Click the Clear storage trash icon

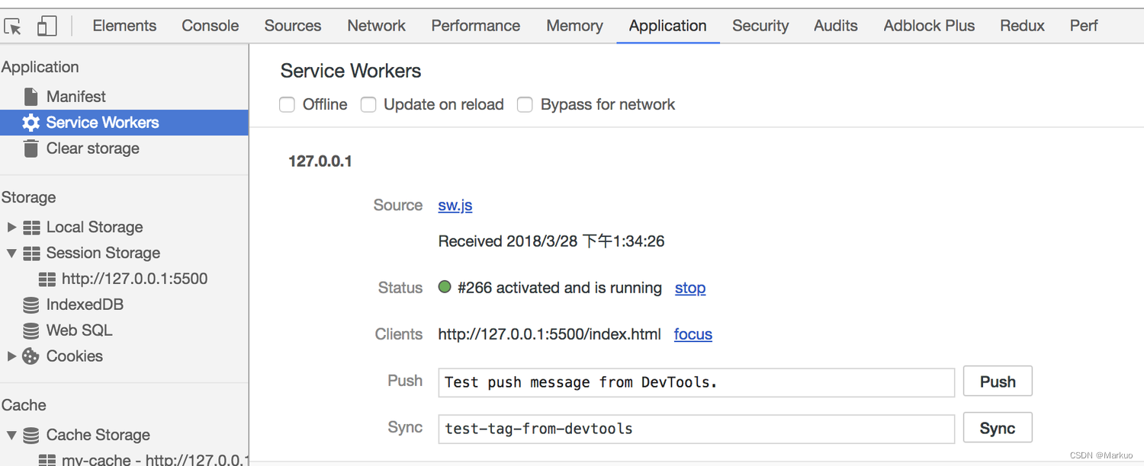click(31, 148)
